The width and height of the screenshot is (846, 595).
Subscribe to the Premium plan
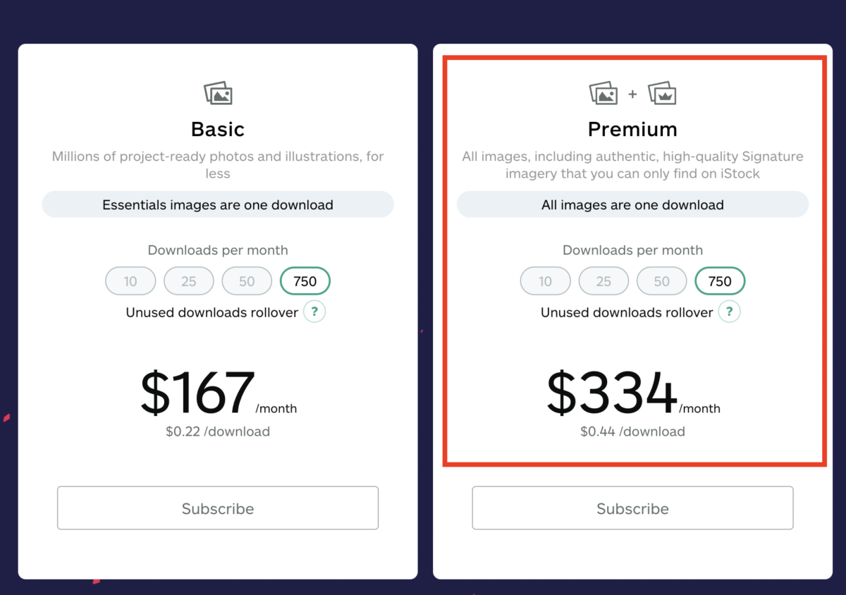[x=632, y=508]
